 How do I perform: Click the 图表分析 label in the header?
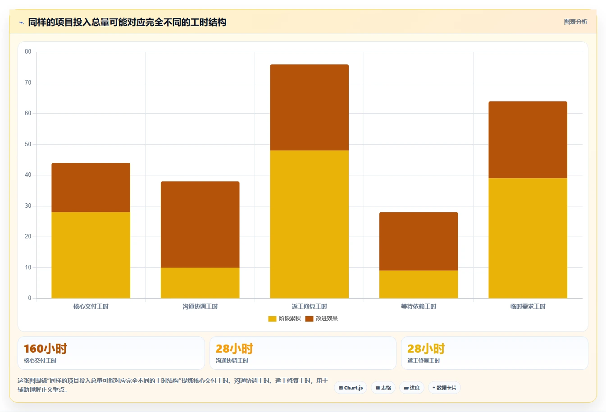(575, 22)
